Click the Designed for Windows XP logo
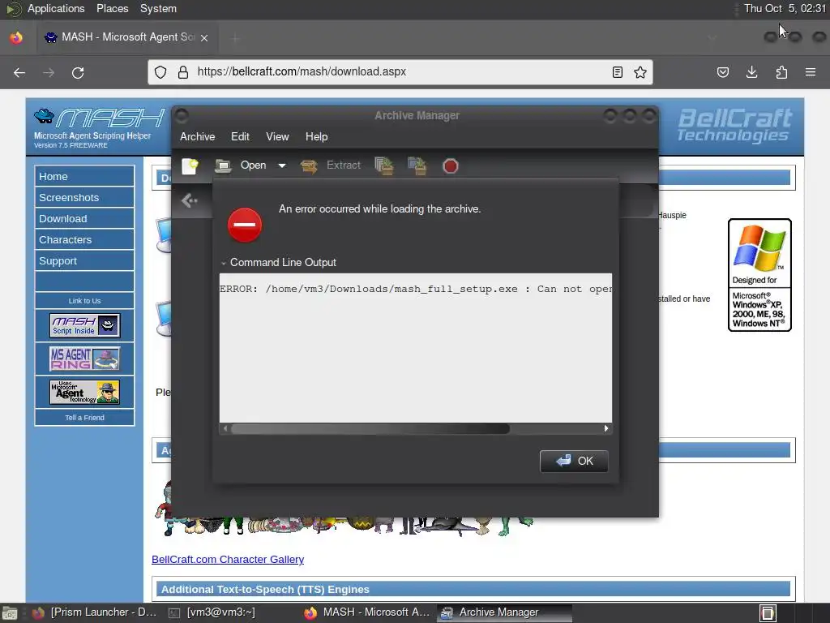830x623 pixels. (x=759, y=275)
